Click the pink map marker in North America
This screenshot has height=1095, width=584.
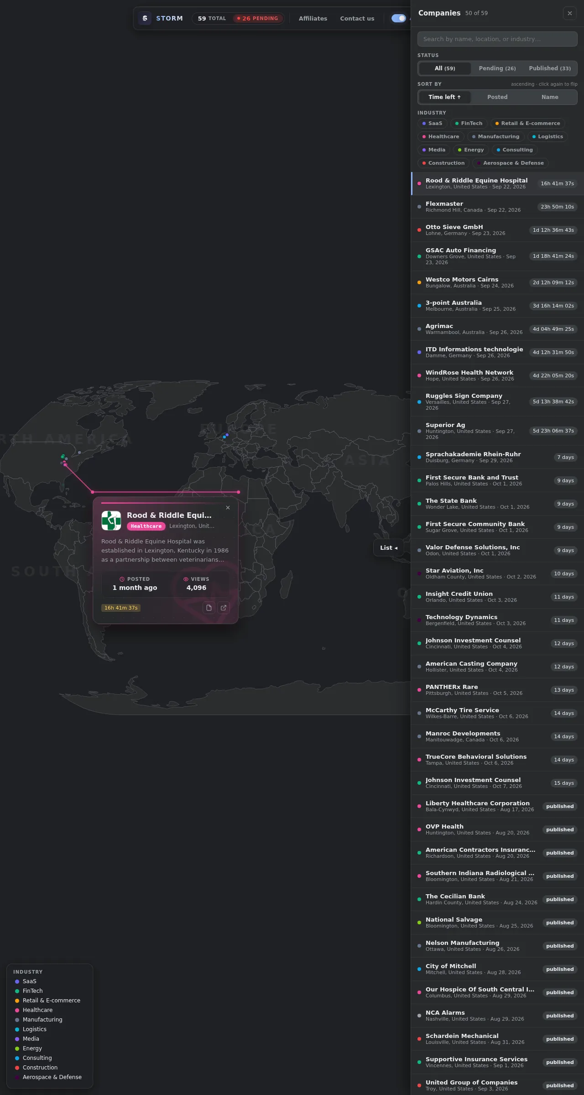(x=65, y=464)
